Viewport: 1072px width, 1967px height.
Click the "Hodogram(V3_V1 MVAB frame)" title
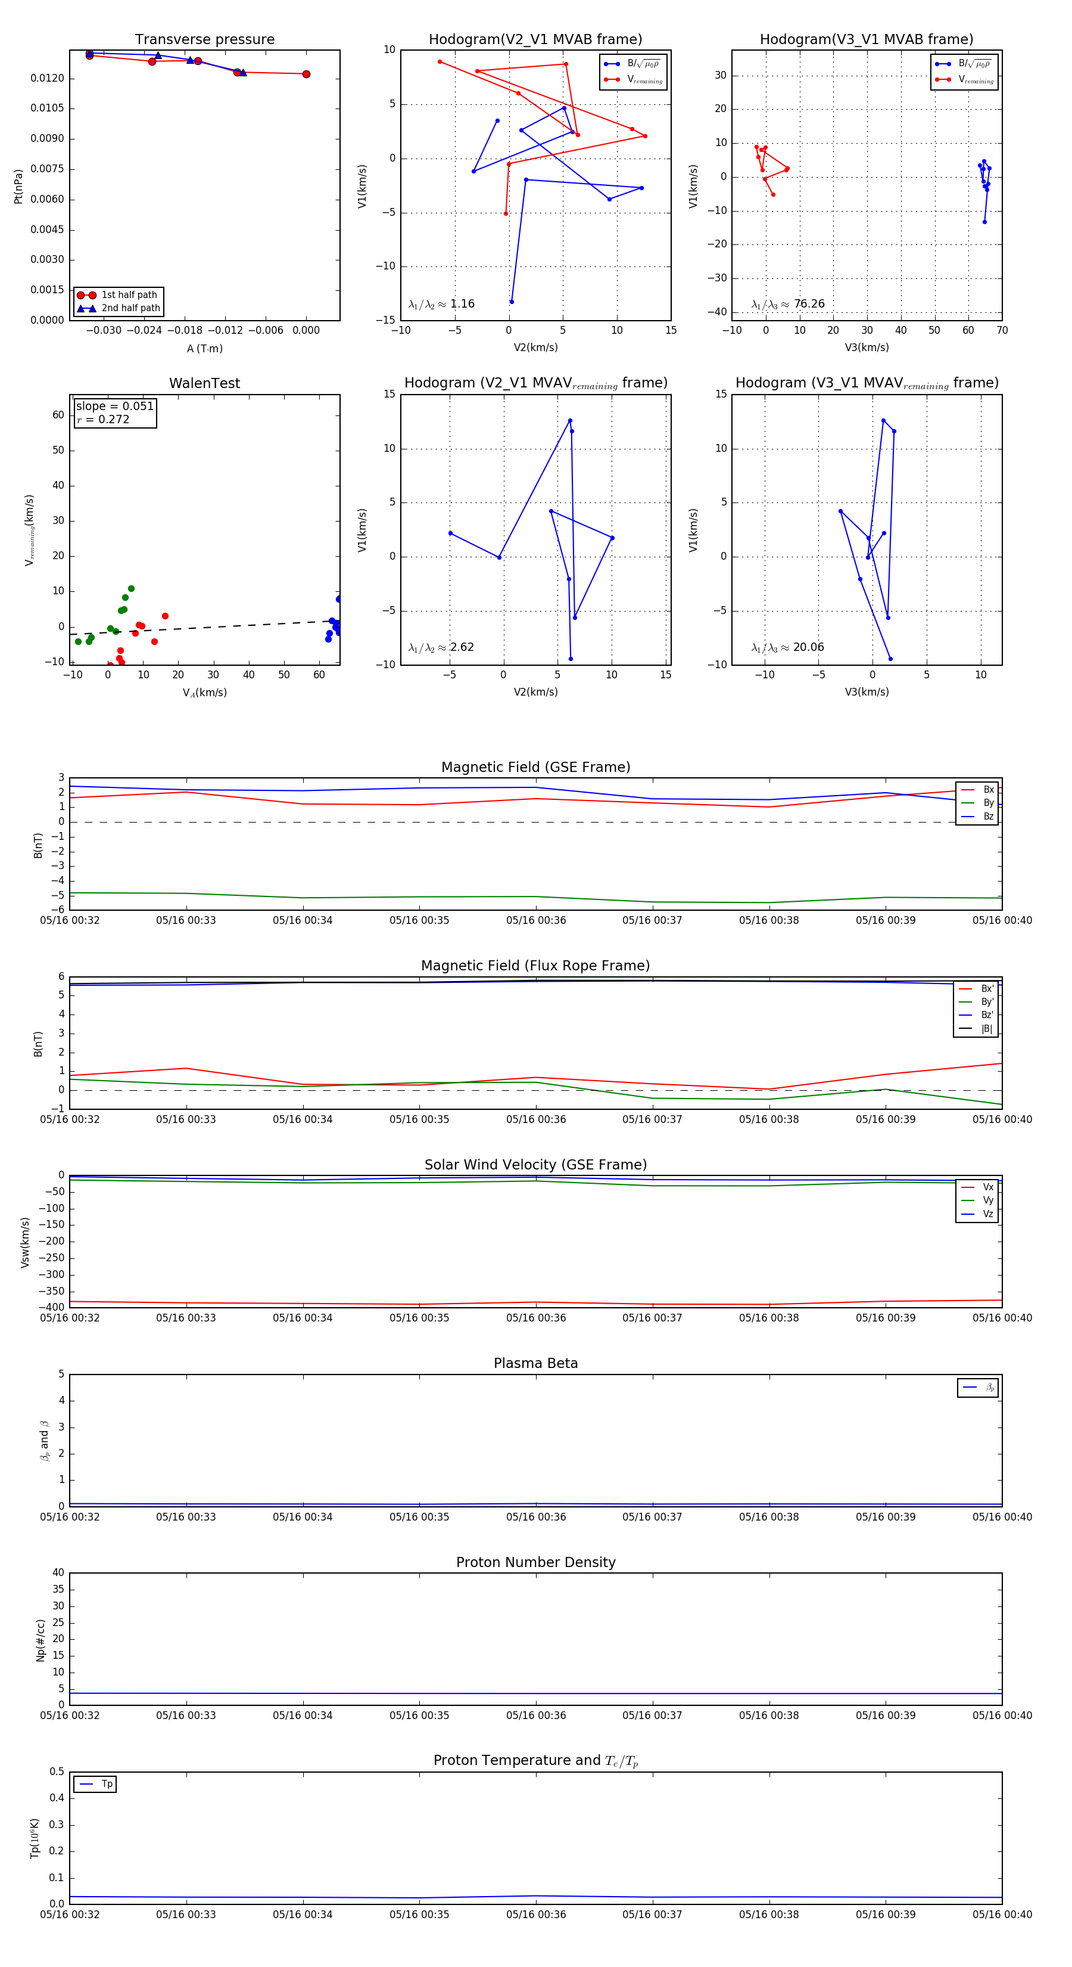coord(867,40)
